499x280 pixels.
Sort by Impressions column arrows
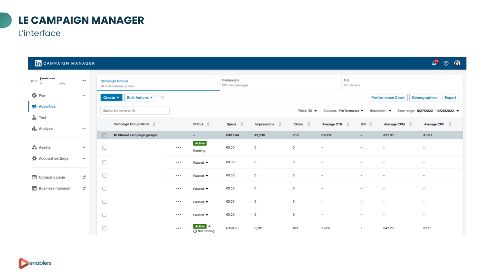click(280, 124)
